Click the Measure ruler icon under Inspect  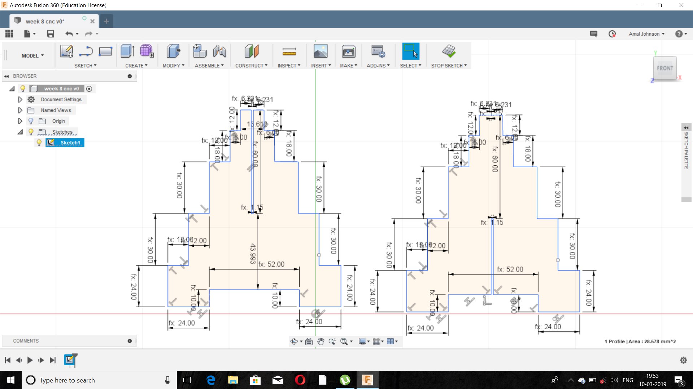pos(289,51)
